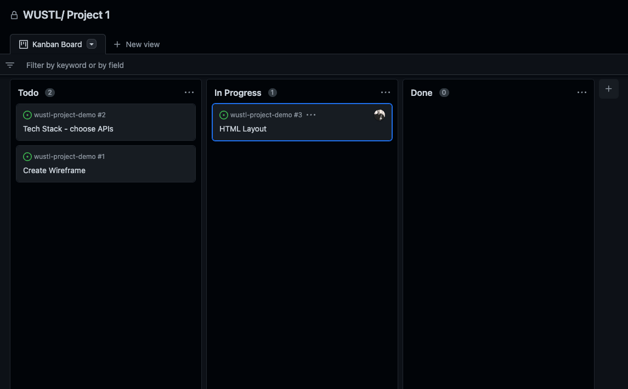Click the wustl-project-demo #2 reference
This screenshot has height=389, width=628.
[70, 115]
